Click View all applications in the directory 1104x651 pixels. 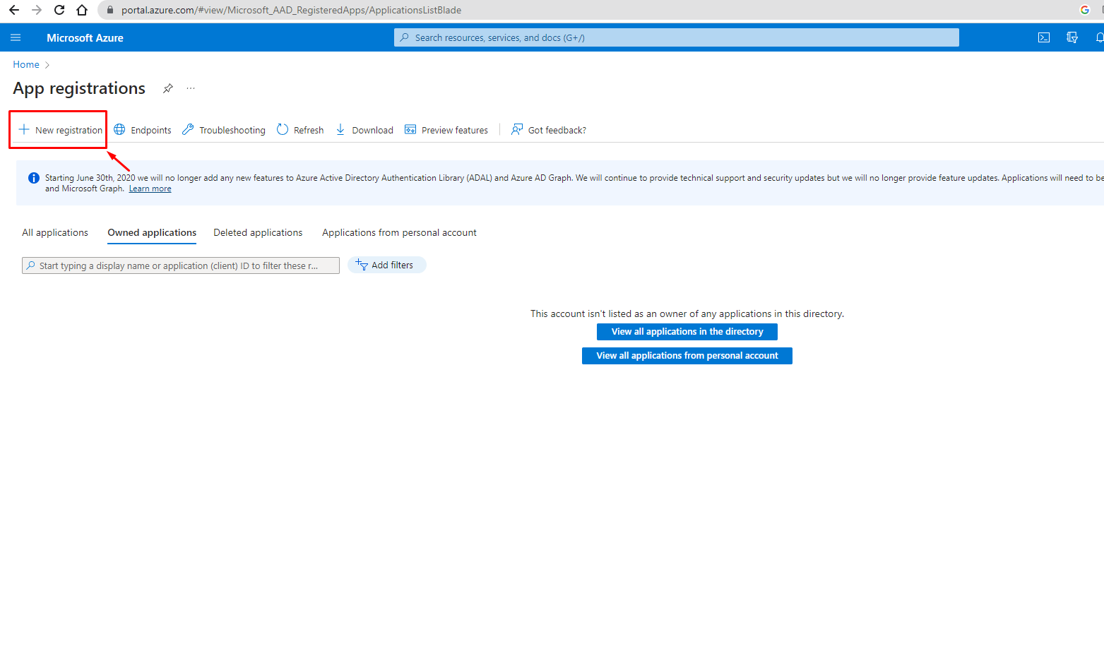click(687, 332)
